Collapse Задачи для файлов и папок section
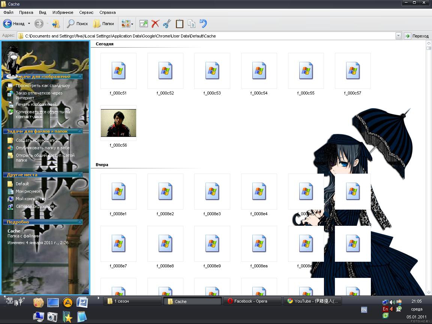Image resolution: width=432 pixels, height=324 pixels. pyautogui.click(x=79, y=131)
